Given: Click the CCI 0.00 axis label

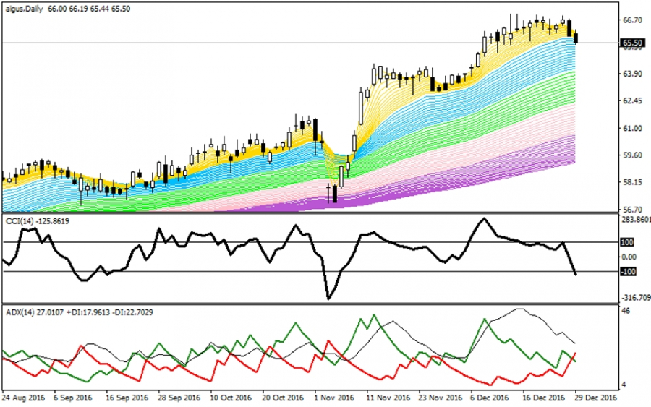Looking at the screenshot, I should [629, 257].
